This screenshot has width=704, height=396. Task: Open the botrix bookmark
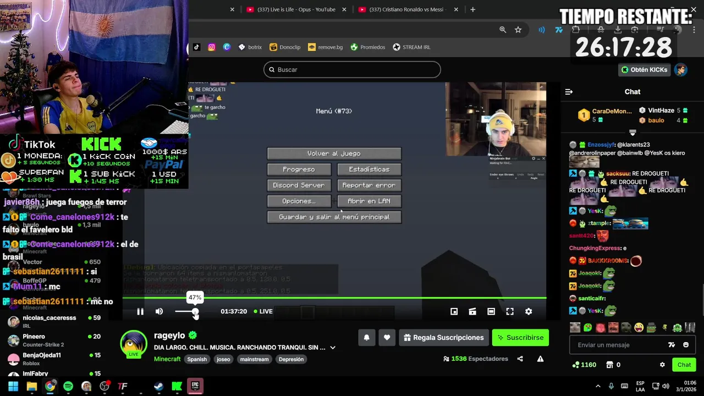pyautogui.click(x=250, y=47)
